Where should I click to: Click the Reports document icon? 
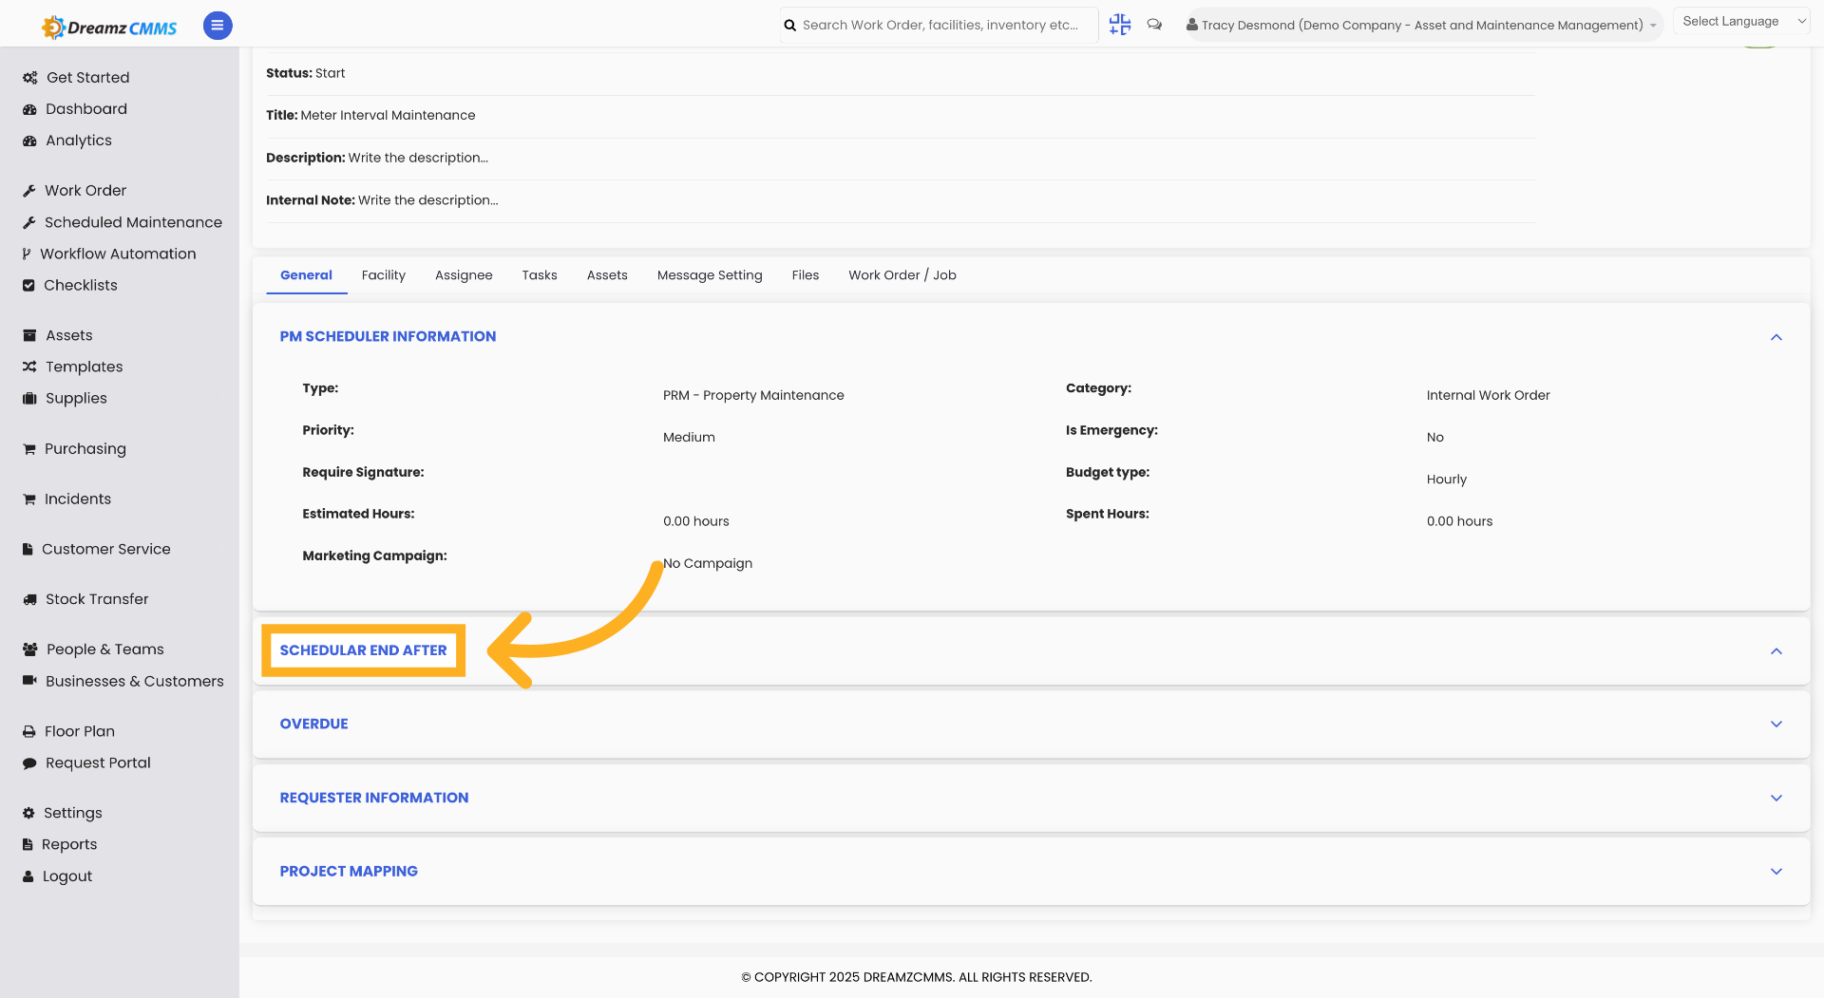point(28,844)
